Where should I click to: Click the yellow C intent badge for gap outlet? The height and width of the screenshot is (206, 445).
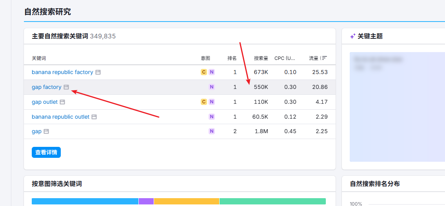[203, 102]
